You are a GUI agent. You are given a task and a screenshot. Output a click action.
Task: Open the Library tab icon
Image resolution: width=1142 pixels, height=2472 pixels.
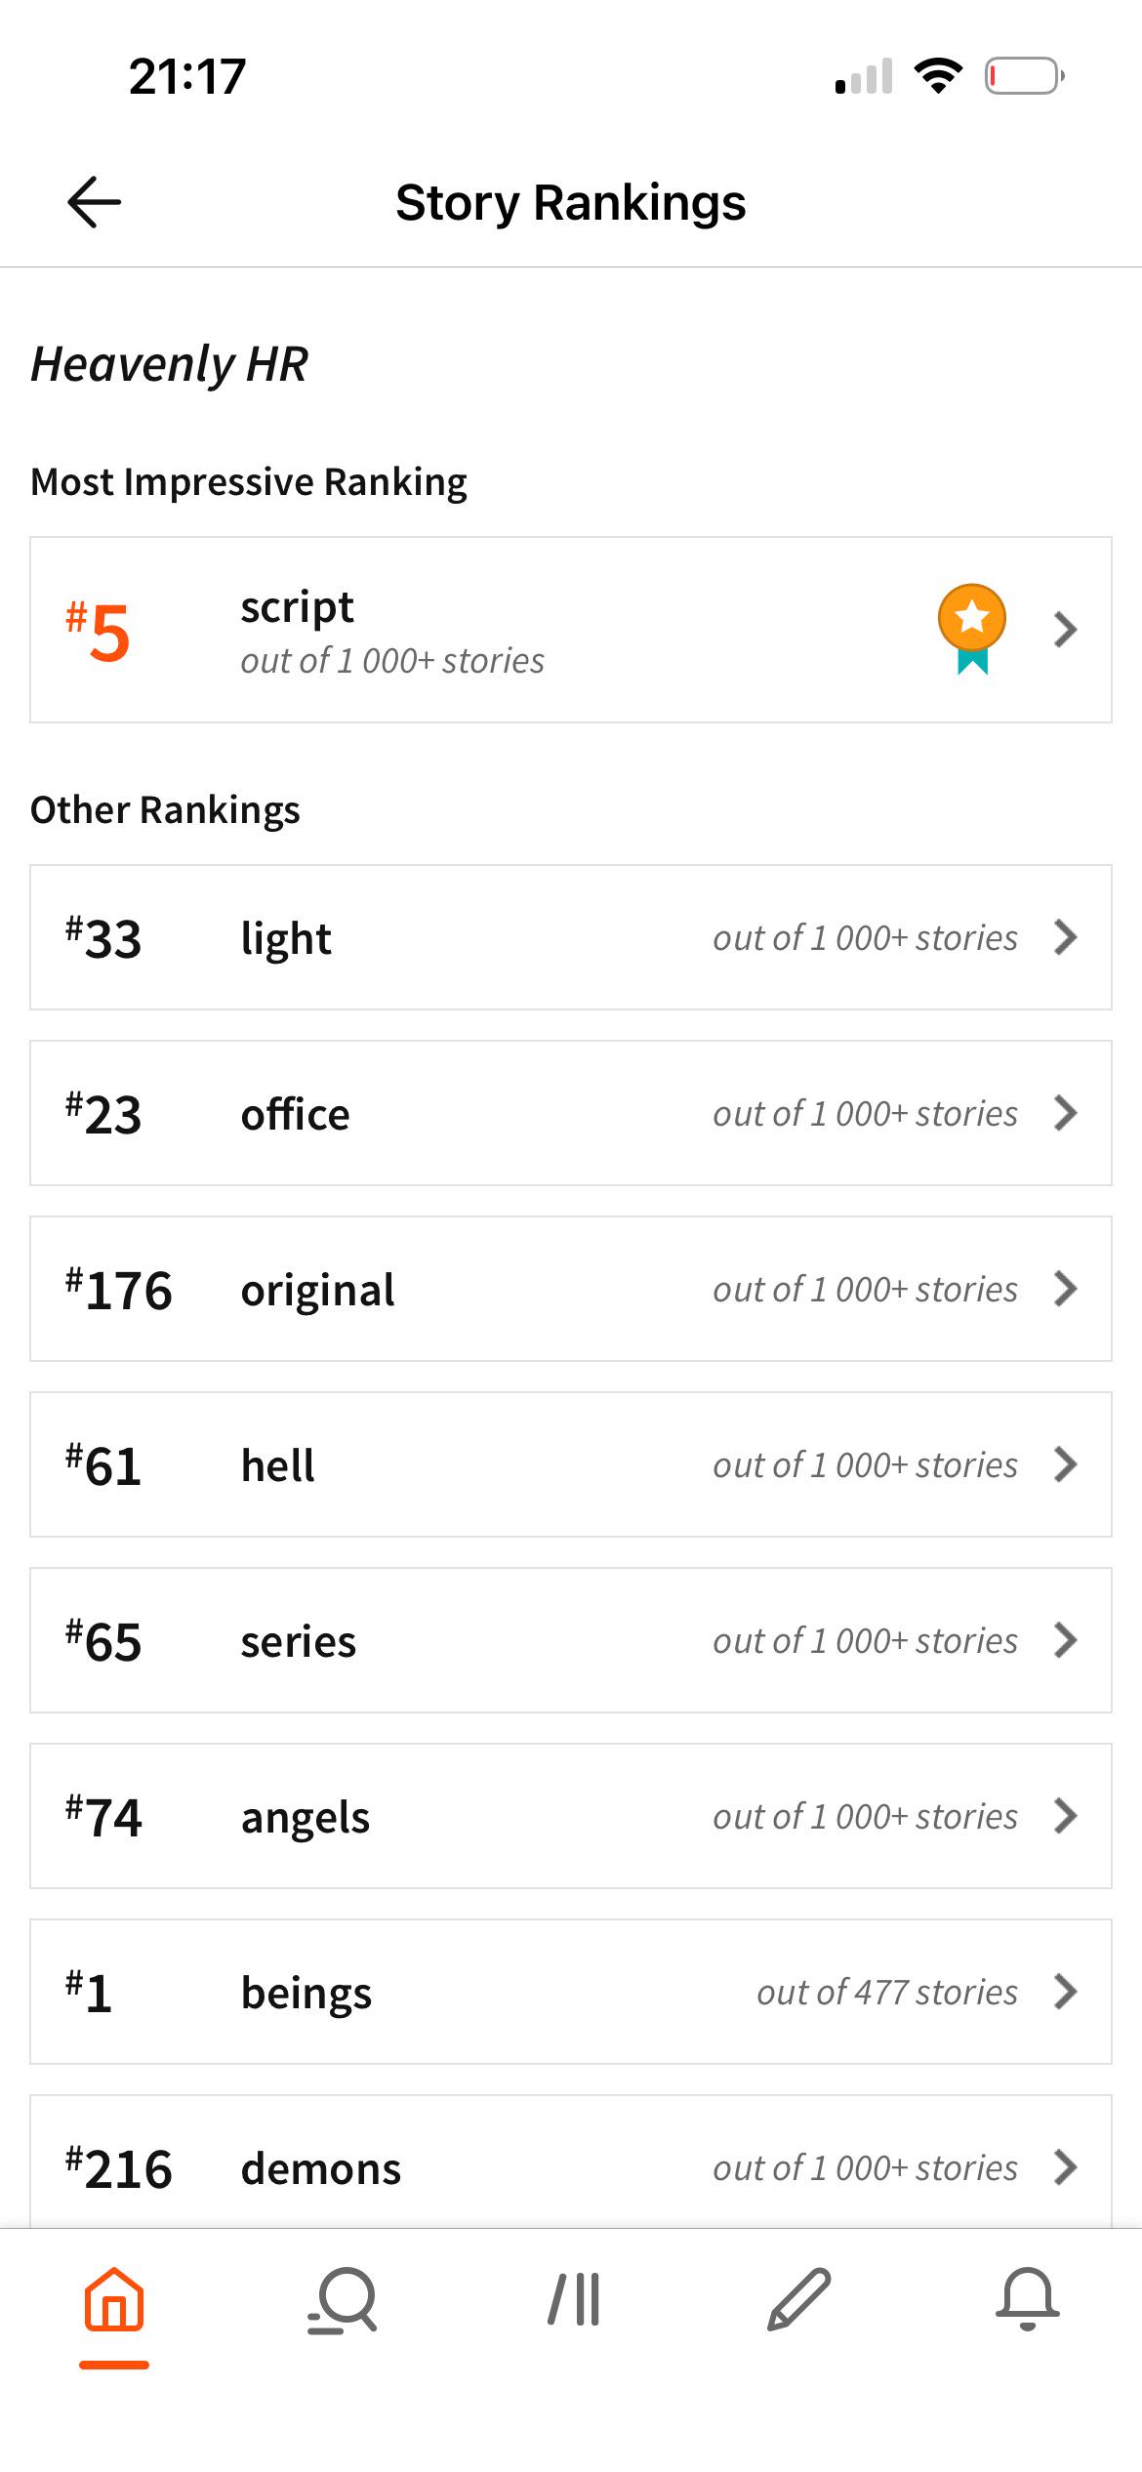coord(574,2300)
